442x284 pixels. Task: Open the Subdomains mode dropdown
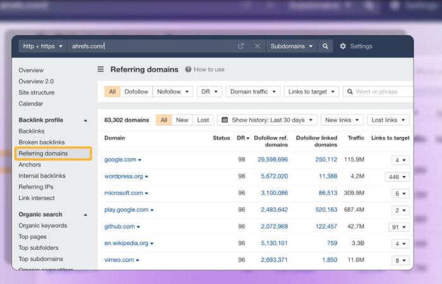coord(292,46)
